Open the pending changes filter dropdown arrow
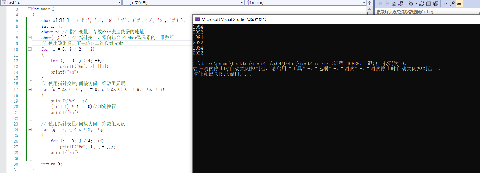 click(416, 4)
